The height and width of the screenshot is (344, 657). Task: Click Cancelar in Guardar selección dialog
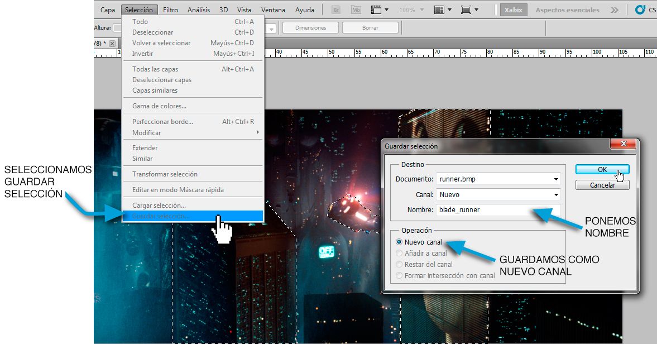(602, 185)
